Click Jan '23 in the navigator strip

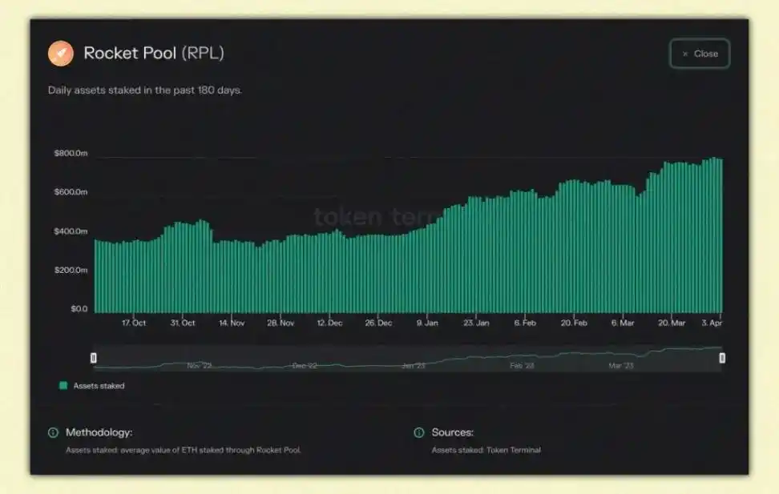coord(414,366)
